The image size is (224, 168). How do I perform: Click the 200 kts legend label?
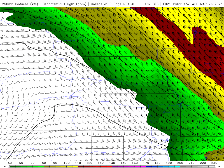(180, 163)
